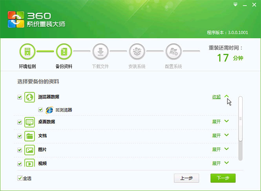Screen dimensions: 261x191
Task: Collapse the 浏览器数据 section via 收起
Action: tap(216, 97)
